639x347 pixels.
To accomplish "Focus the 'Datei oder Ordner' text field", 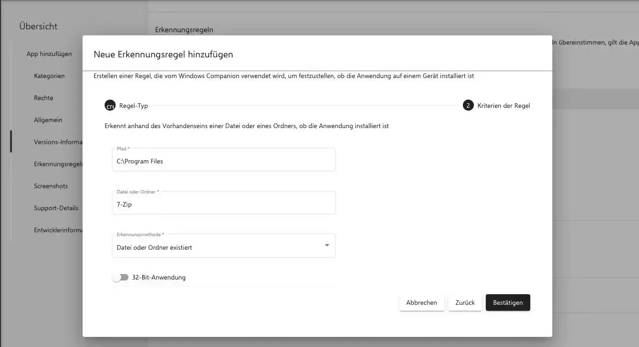I will point(223,204).
